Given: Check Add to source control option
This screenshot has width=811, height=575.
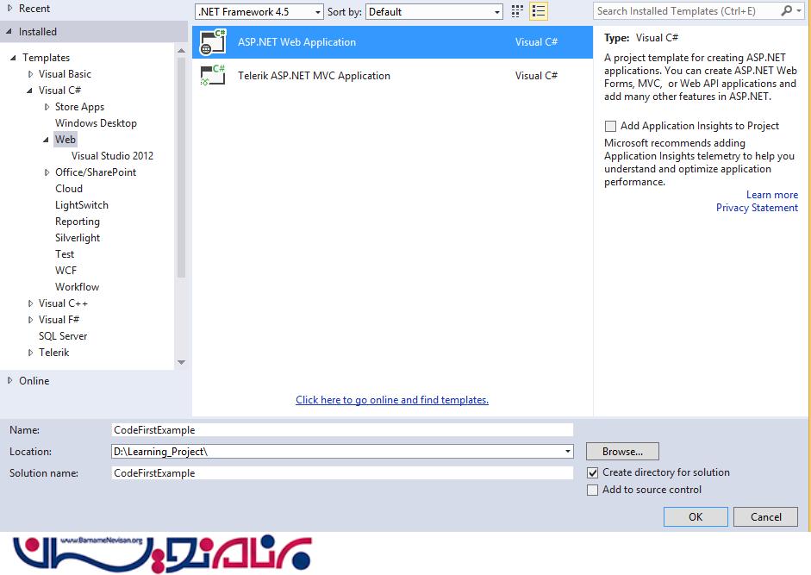Looking at the screenshot, I should pos(592,490).
